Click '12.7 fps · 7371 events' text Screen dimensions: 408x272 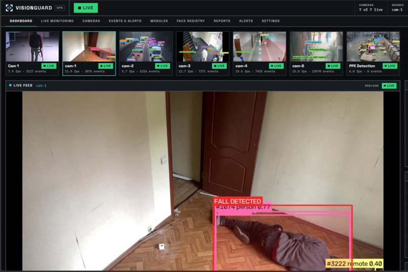[198, 71]
